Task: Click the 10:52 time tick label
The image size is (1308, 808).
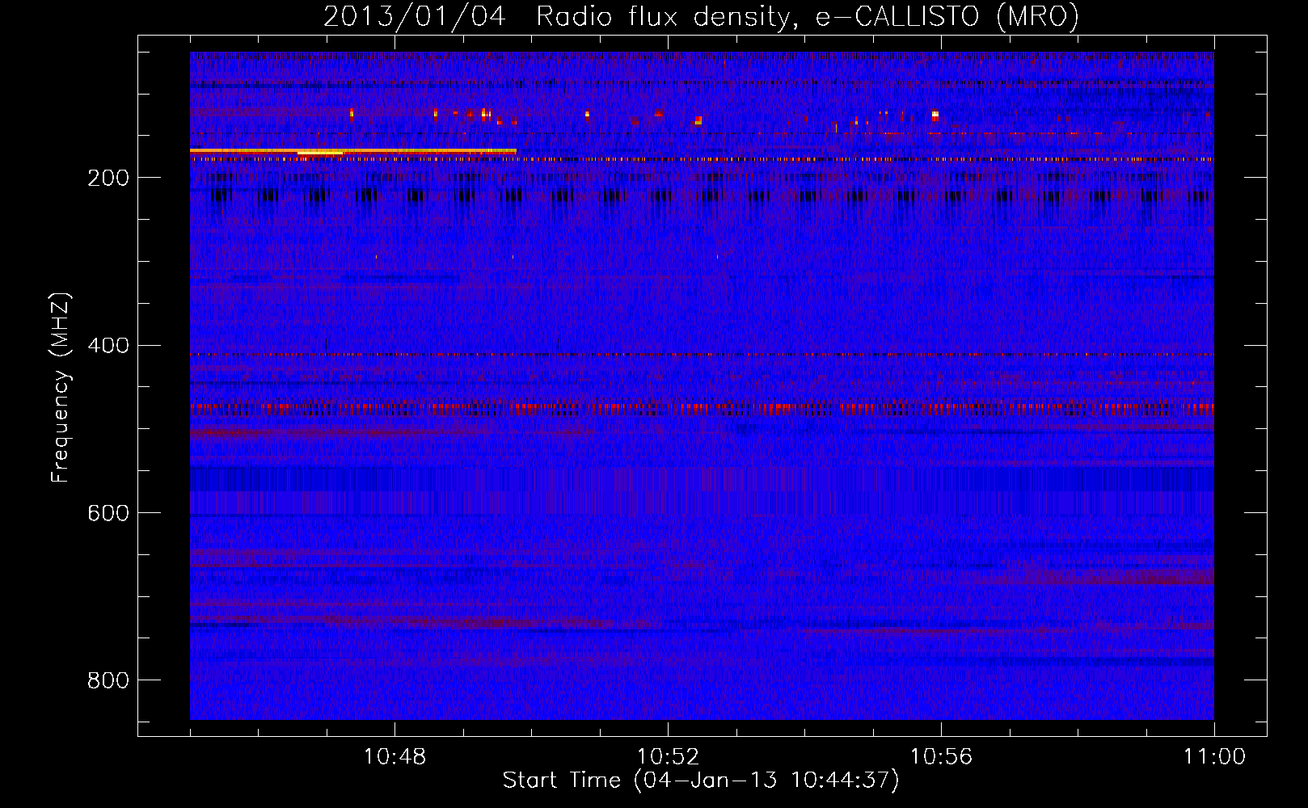Action: click(x=668, y=757)
